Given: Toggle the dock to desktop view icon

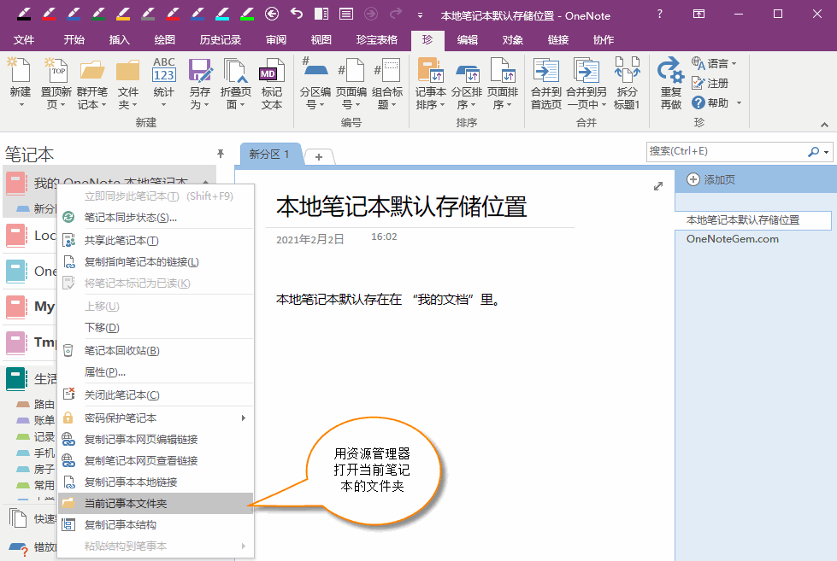Looking at the screenshot, I should [x=321, y=14].
